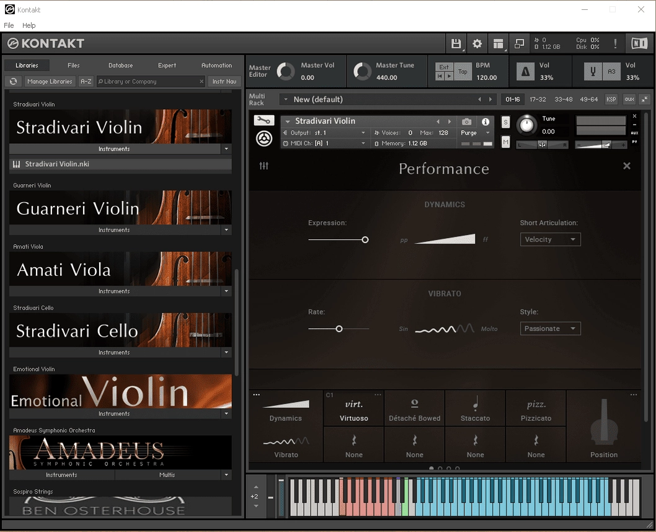
Task: Adjust the vibrato Rate slider handle
Action: coord(339,329)
